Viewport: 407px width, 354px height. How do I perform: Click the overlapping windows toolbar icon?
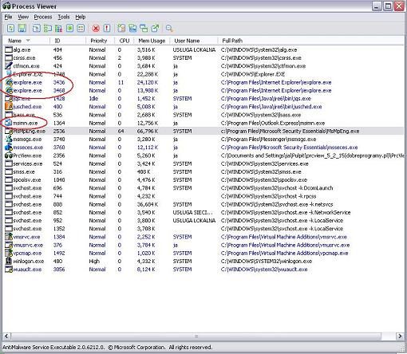[144, 28]
